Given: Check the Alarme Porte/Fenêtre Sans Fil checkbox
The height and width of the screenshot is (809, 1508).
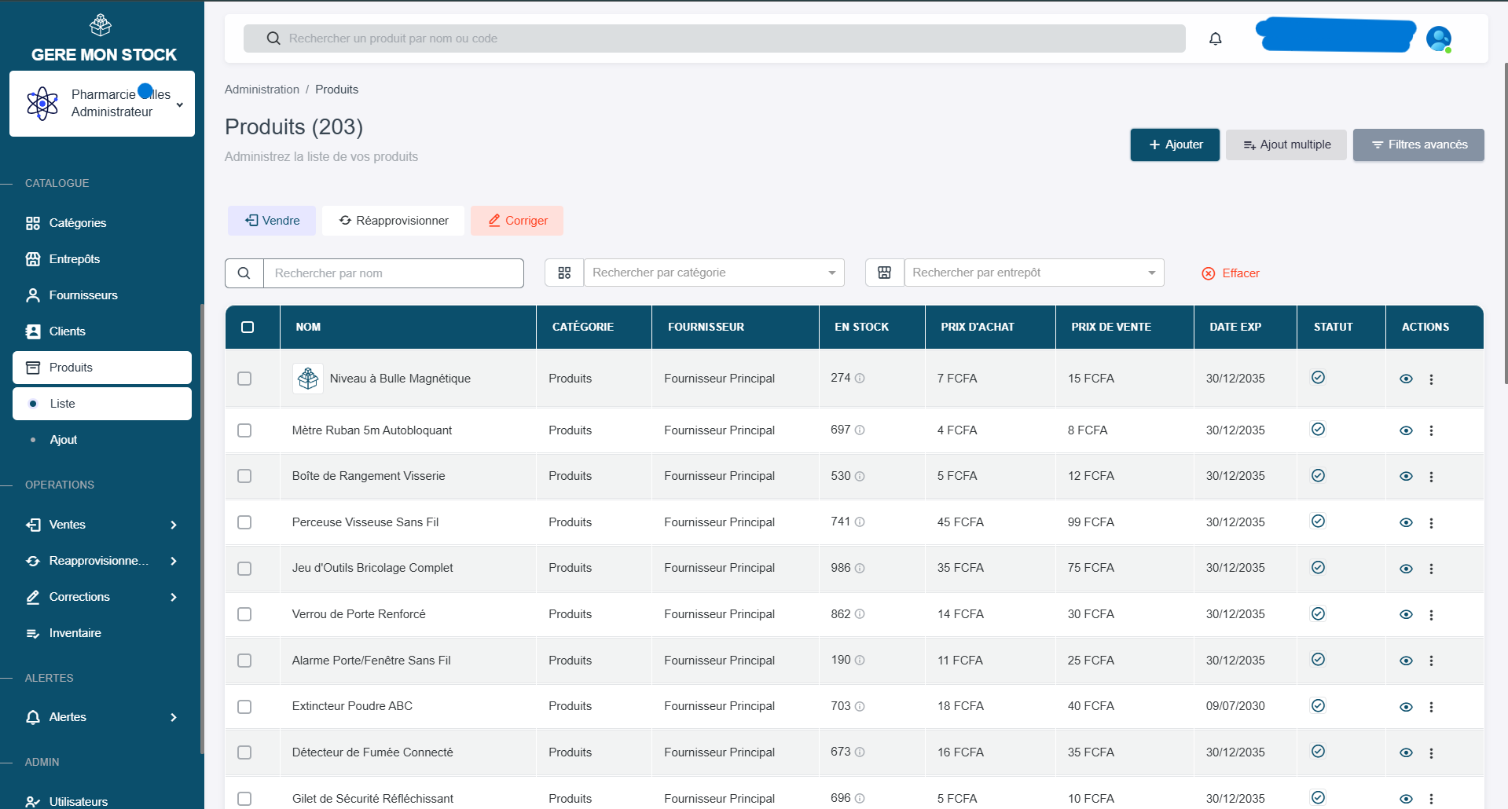Looking at the screenshot, I should pos(244,661).
